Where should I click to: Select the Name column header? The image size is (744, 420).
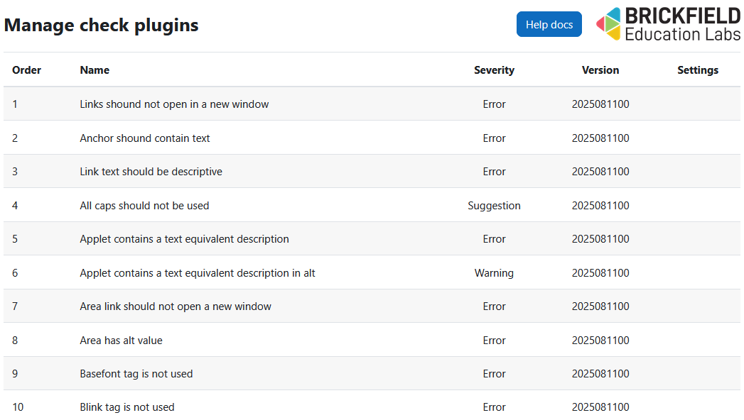click(x=95, y=70)
